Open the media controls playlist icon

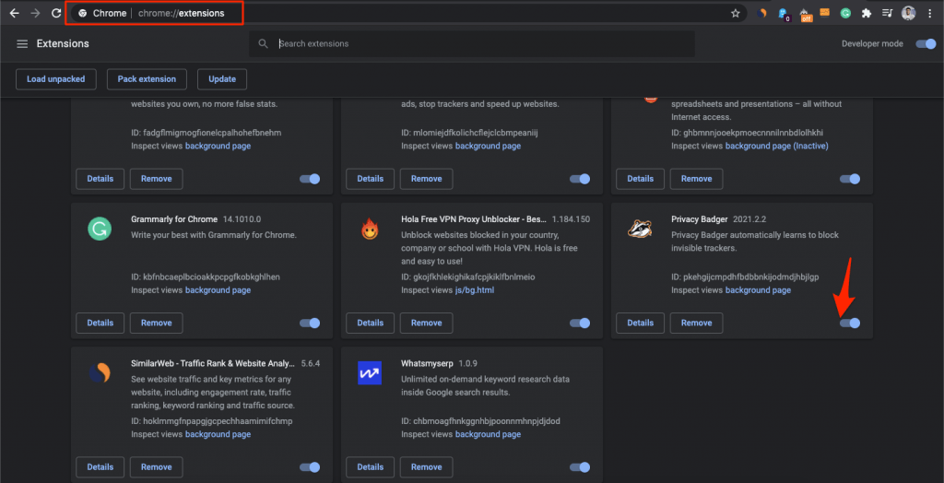point(888,14)
